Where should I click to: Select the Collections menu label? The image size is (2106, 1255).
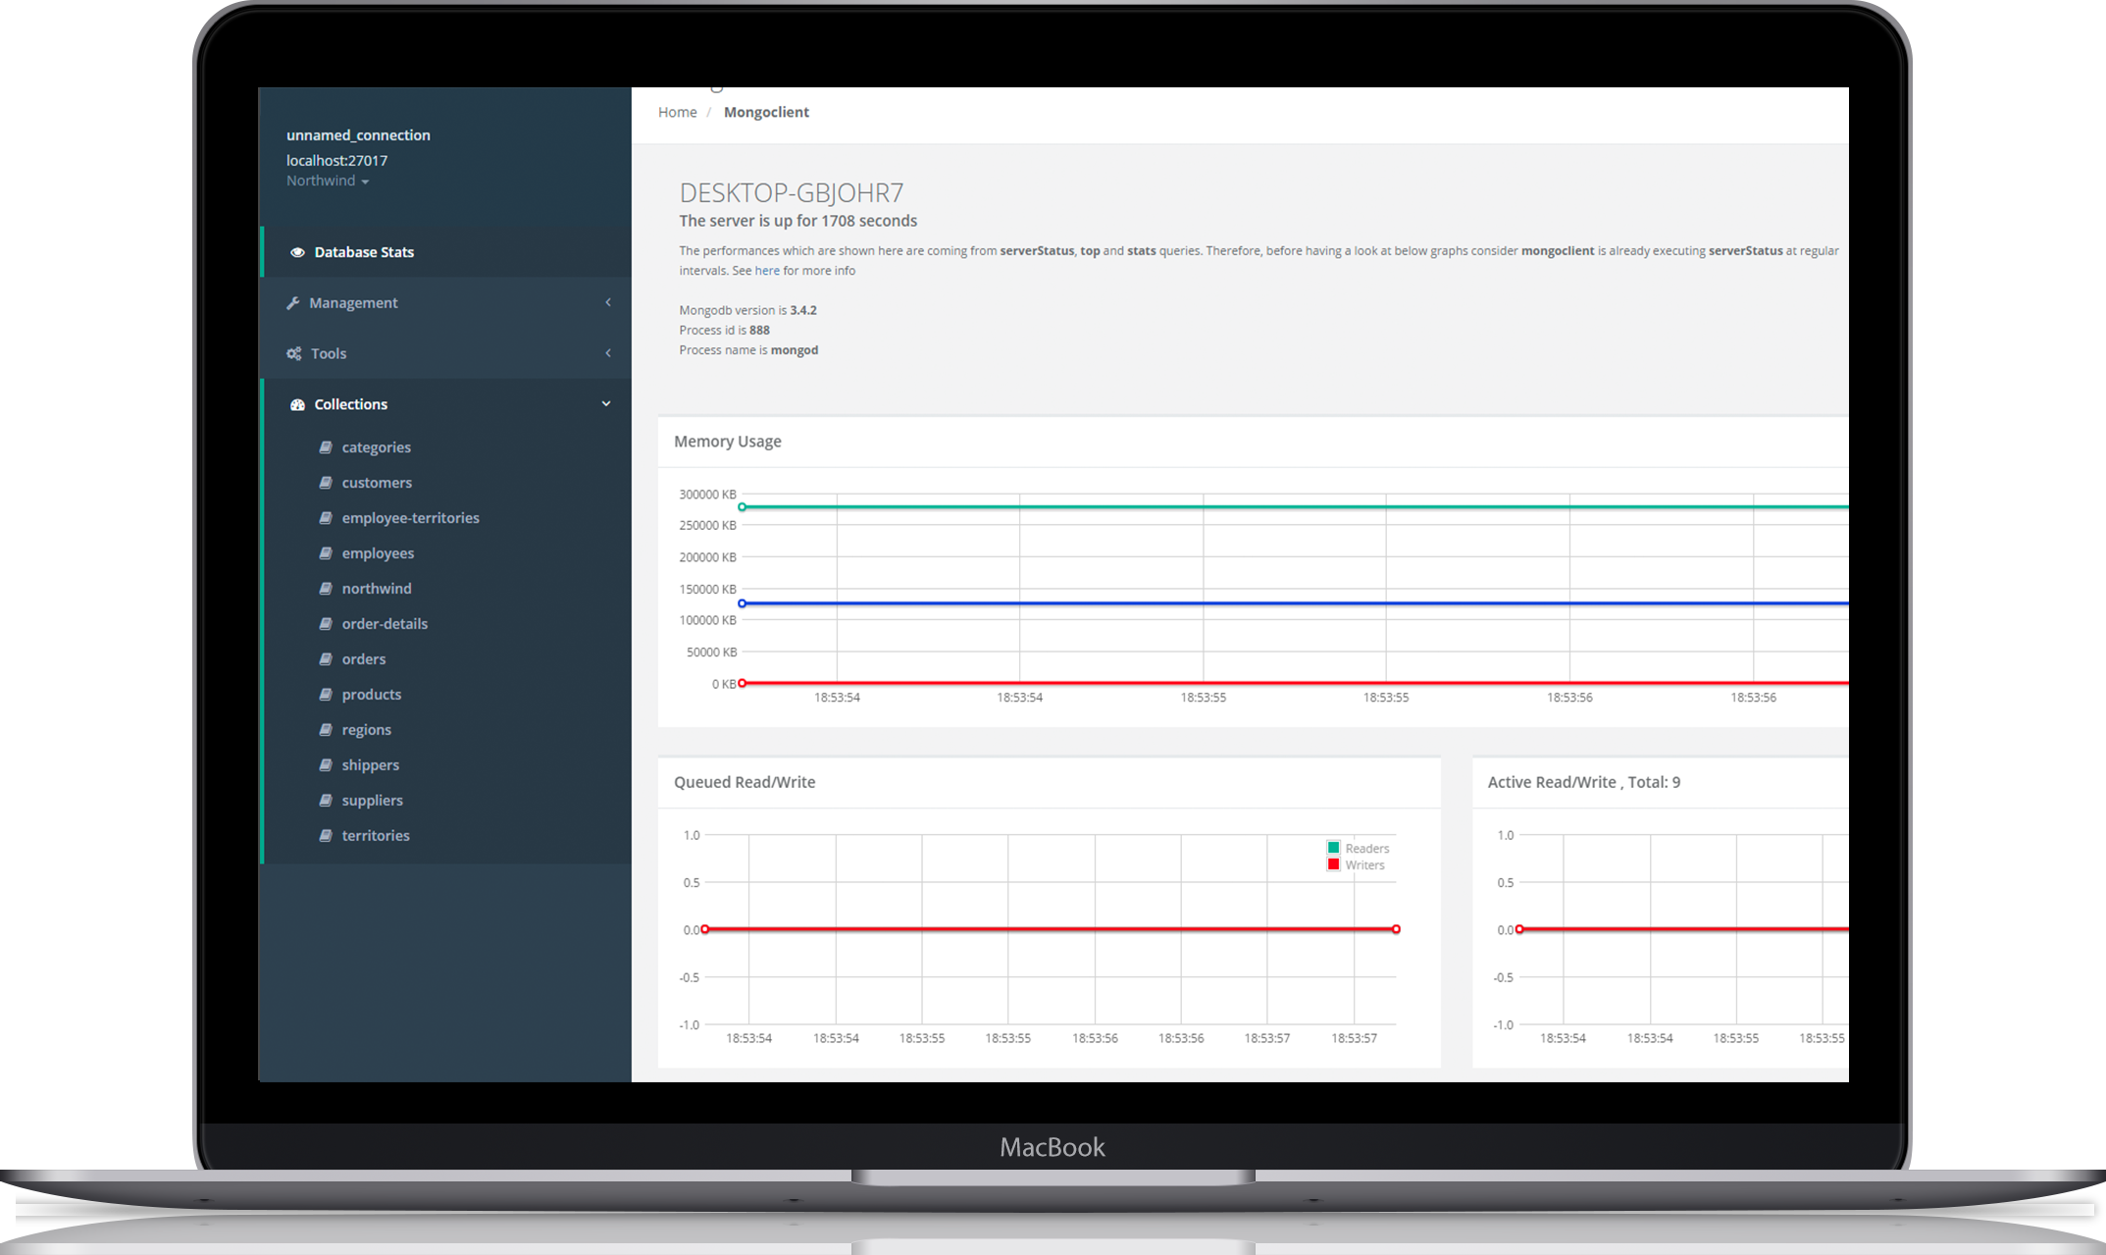click(350, 404)
